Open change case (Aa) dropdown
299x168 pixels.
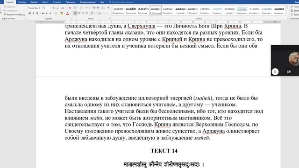(64, 8)
